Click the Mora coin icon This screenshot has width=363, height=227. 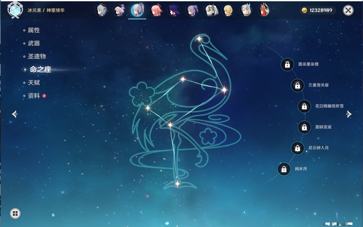click(304, 10)
